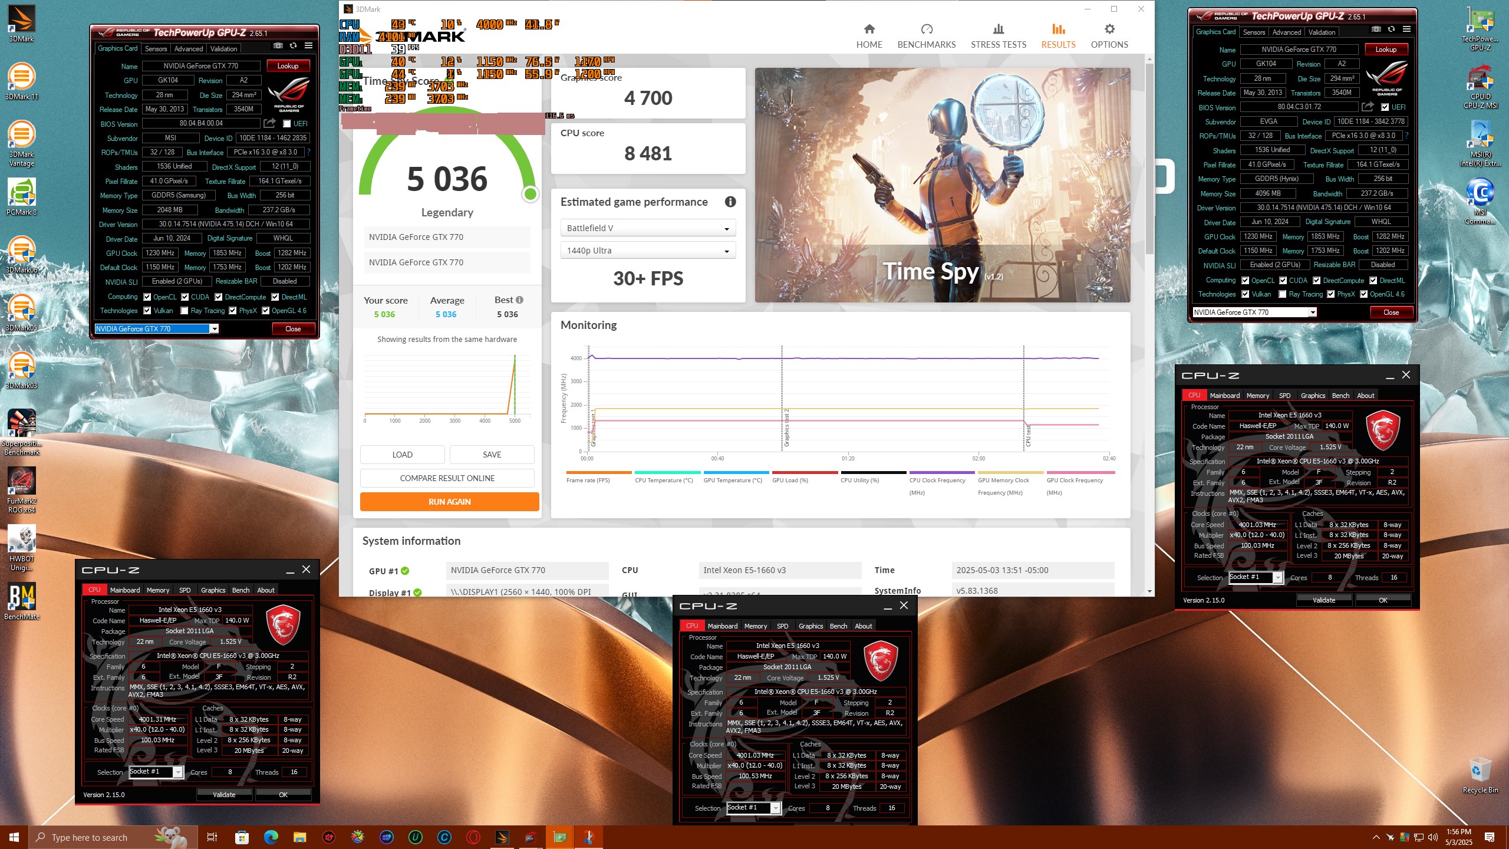1509x849 pixels.
Task: Click the info icon beside Estimated game performance
Action: coord(730,202)
